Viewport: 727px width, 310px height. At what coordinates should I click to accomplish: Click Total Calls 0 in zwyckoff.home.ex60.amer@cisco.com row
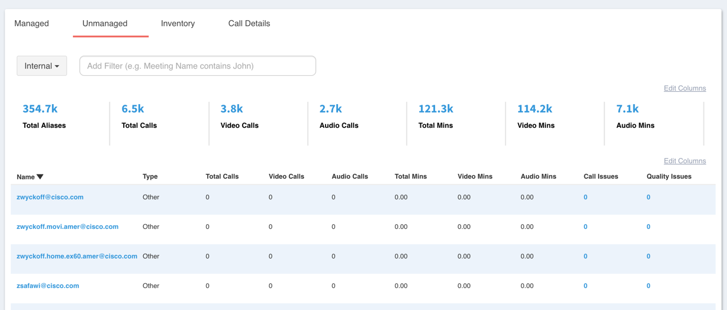coord(207,256)
